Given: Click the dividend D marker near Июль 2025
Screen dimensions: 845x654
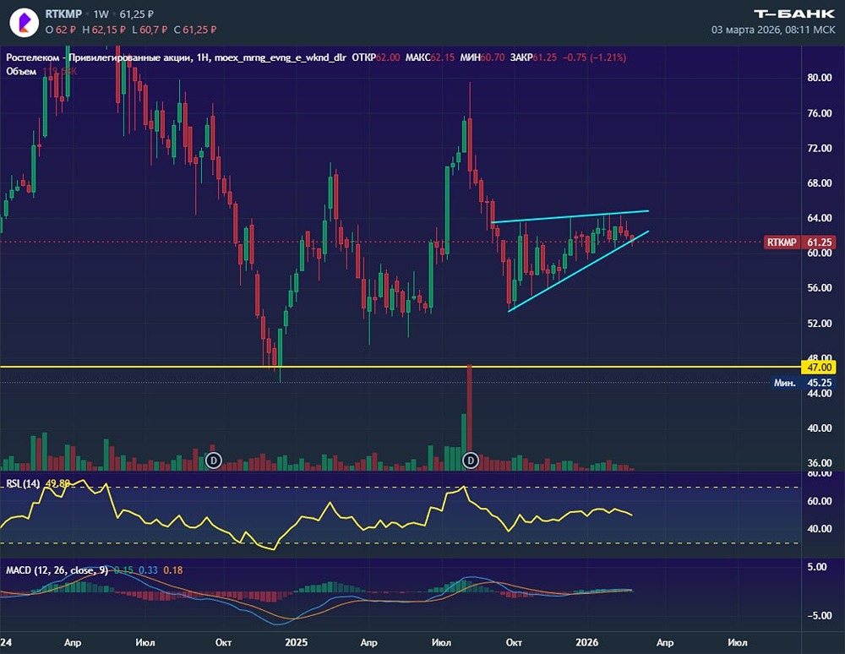Looking at the screenshot, I should (x=471, y=461).
